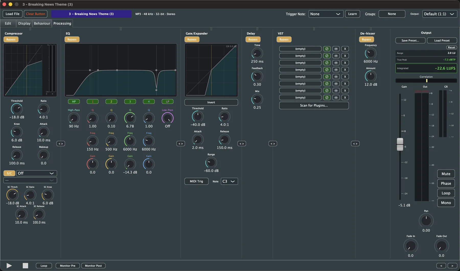Screen dimensions: 460x271
Task: Click the swap arrows after the EQ
Action: (181, 144)
